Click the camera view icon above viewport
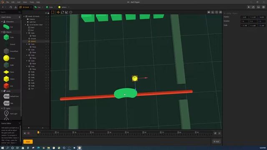The image size is (267, 150). pyautogui.click(x=209, y=12)
